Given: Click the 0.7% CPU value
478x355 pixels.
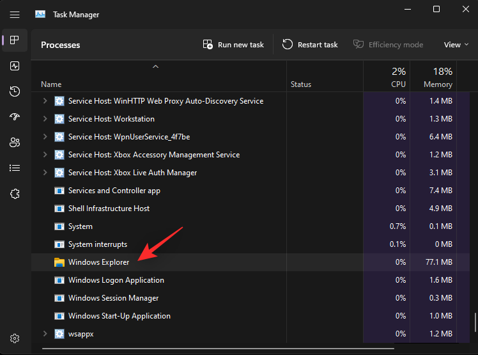Looking at the screenshot, I should coord(397,226).
